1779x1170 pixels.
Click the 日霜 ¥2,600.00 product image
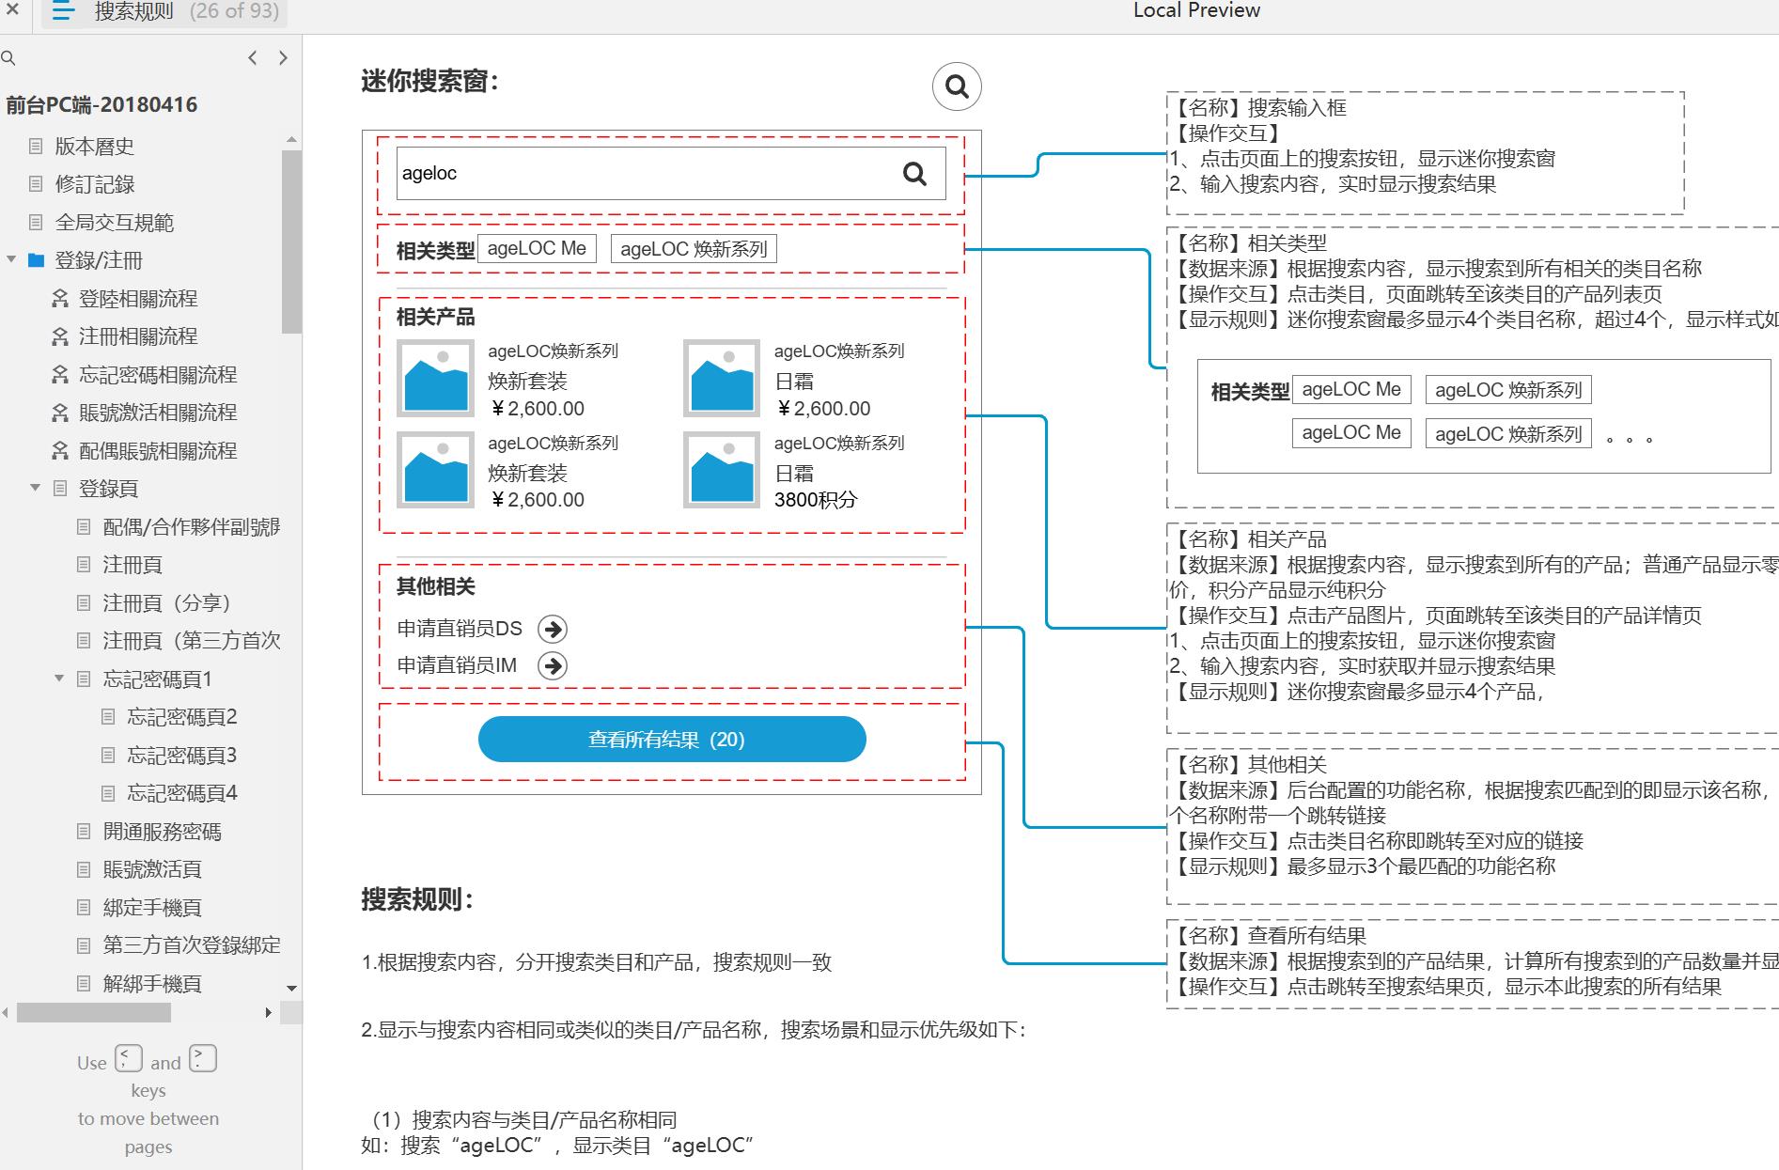[x=722, y=379]
